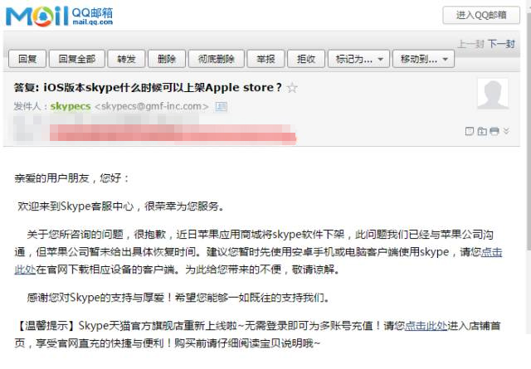Click the mail.qq.com text under the logo

click(x=93, y=22)
